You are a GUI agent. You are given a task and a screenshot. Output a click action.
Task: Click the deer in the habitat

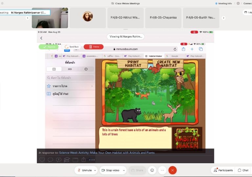point(171,113)
